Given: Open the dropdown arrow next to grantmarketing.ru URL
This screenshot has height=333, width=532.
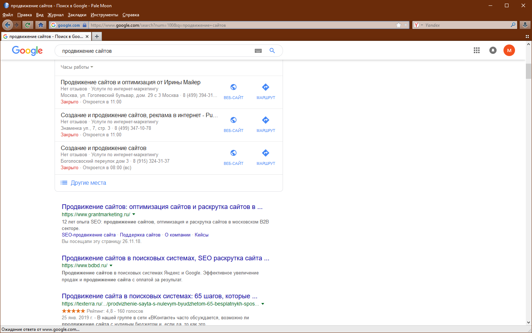Looking at the screenshot, I should [134, 214].
